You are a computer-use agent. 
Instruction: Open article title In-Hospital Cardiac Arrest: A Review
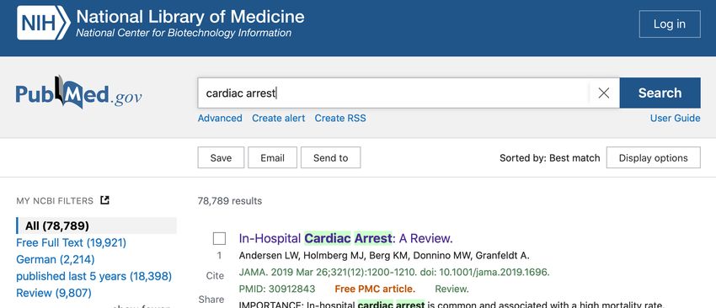click(345, 238)
